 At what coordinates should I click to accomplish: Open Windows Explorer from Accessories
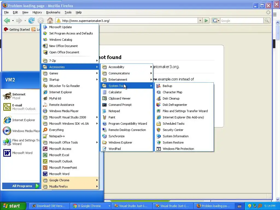127,142
